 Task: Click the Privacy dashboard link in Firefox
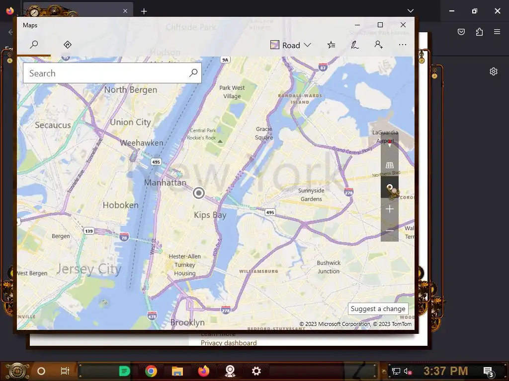pyautogui.click(x=229, y=343)
